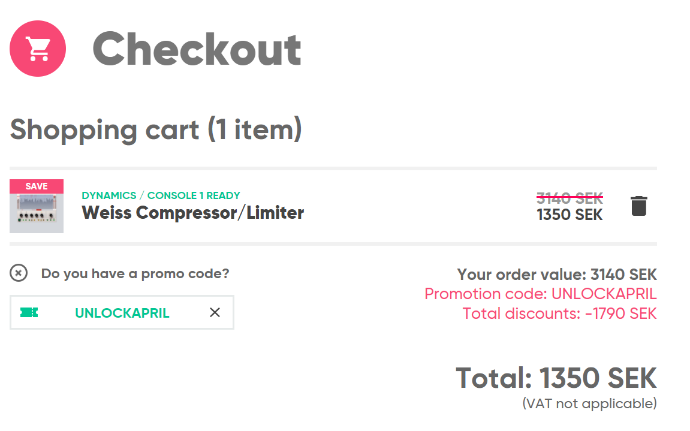Click the pink SAVE badge

[37, 186]
